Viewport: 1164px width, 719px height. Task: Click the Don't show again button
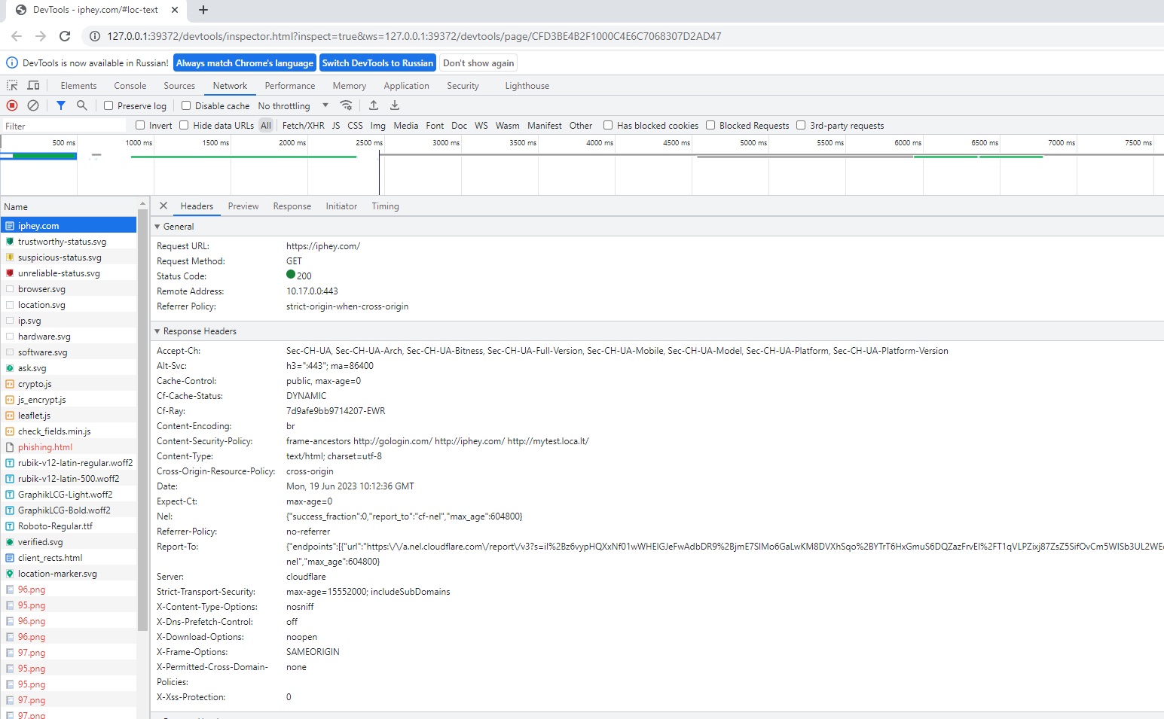pos(478,63)
